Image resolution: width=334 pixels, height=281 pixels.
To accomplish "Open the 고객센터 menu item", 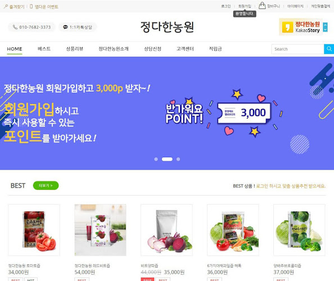I will click(185, 49).
